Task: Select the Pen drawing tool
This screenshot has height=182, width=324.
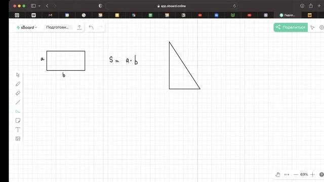Action: (x=18, y=84)
